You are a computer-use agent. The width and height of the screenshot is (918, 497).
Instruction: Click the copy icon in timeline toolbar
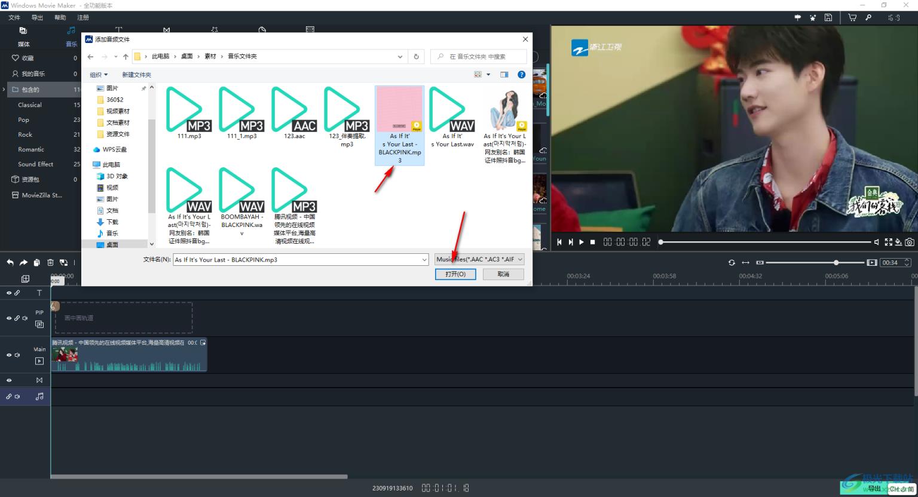click(x=36, y=262)
